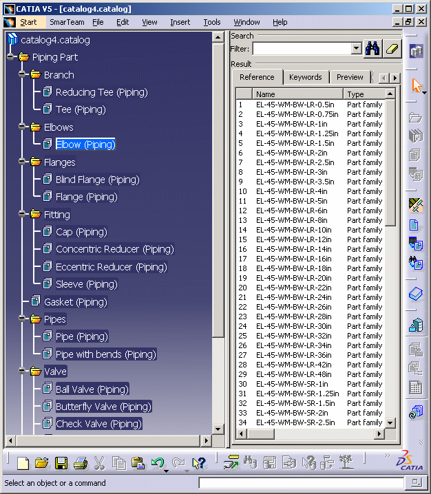Select the Reducing Tee (Piping) chapter

point(101,92)
